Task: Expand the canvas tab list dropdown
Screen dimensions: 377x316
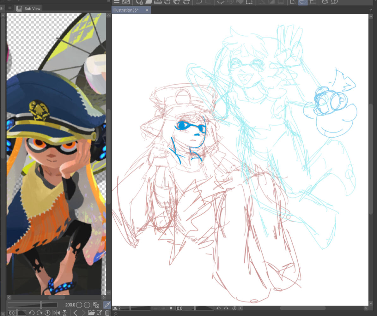Action: click(x=370, y=10)
